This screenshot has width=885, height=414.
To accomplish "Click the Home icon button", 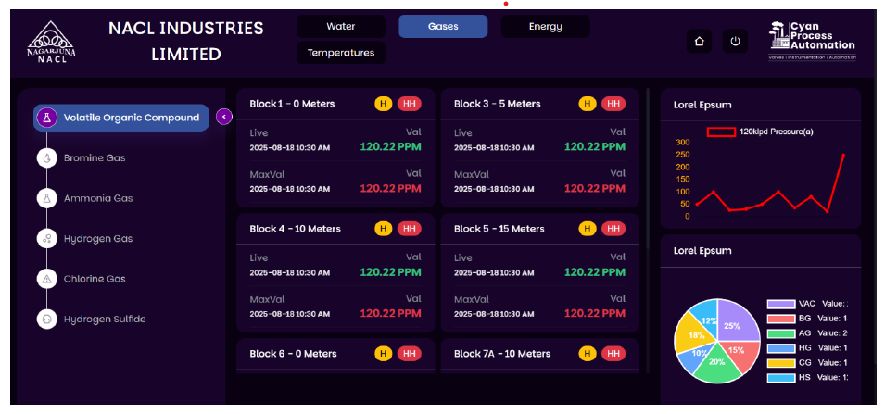I will click(700, 42).
